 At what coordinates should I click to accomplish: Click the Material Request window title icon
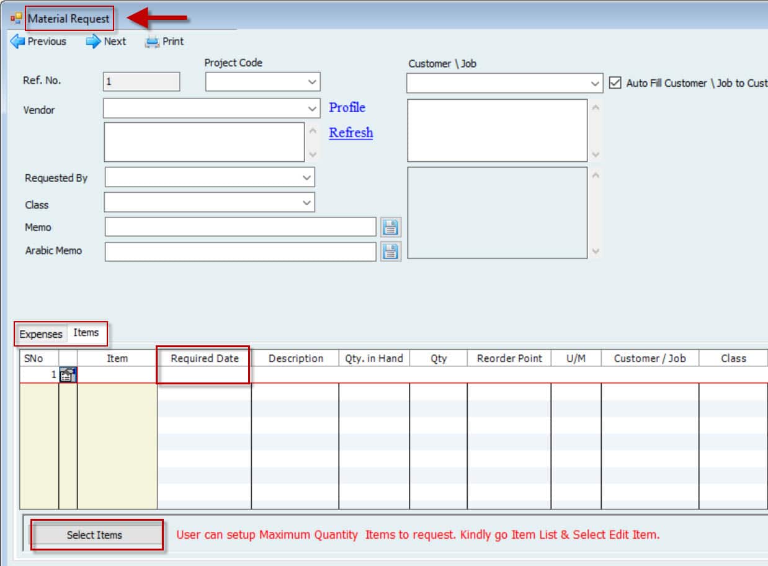point(16,19)
